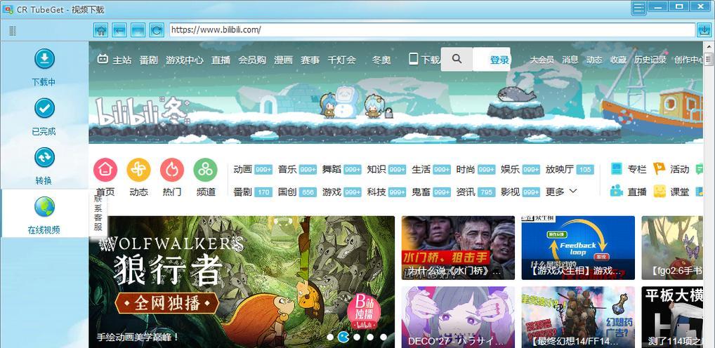
Task: Open 赛事 in top navigation
Action: tap(310, 60)
